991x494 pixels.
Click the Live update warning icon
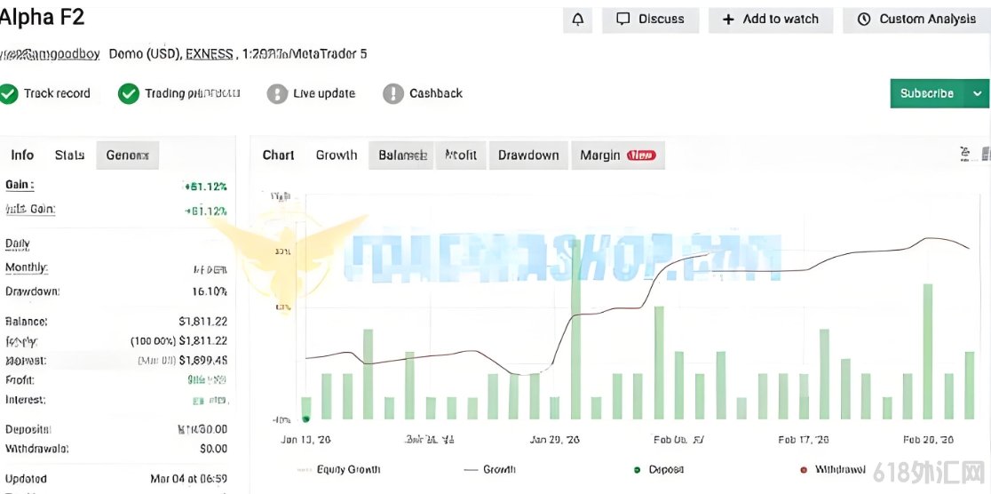pos(277,93)
